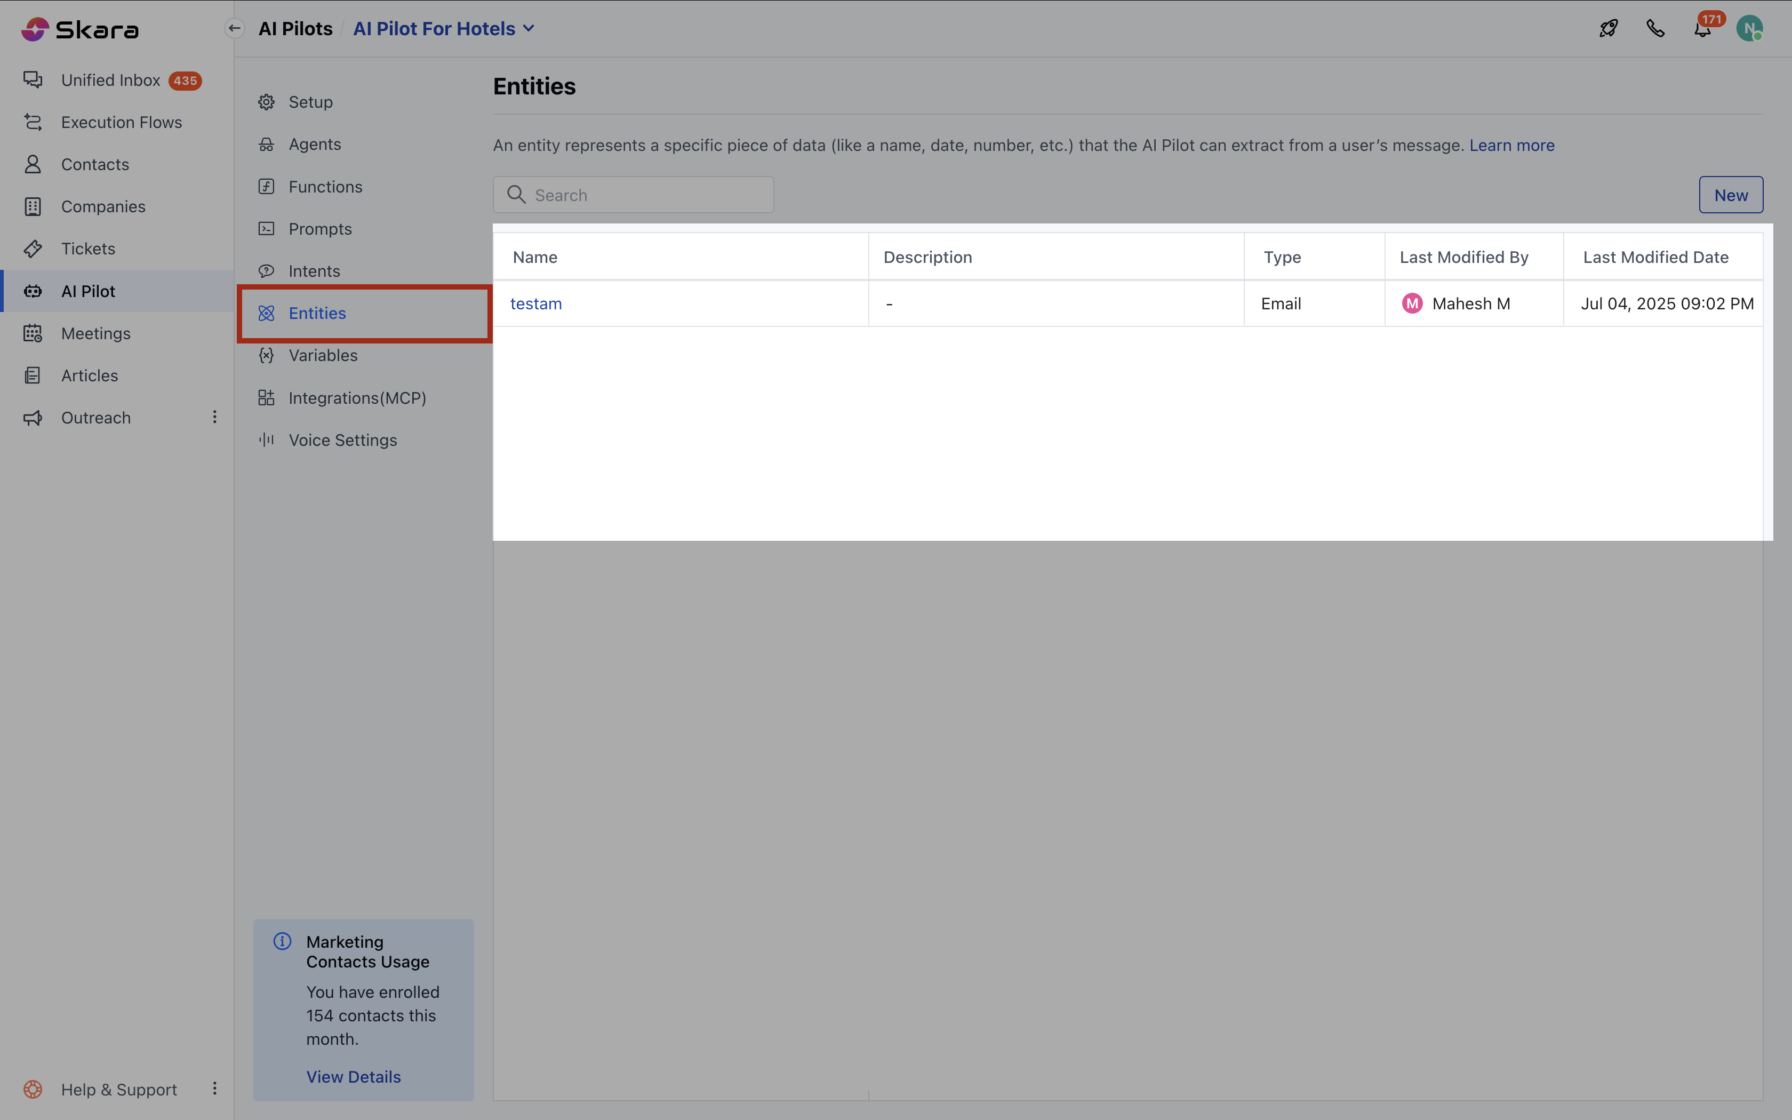This screenshot has height=1120, width=1792.
Task: Open Help & Support three-dot menu
Action: pos(215,1088)
